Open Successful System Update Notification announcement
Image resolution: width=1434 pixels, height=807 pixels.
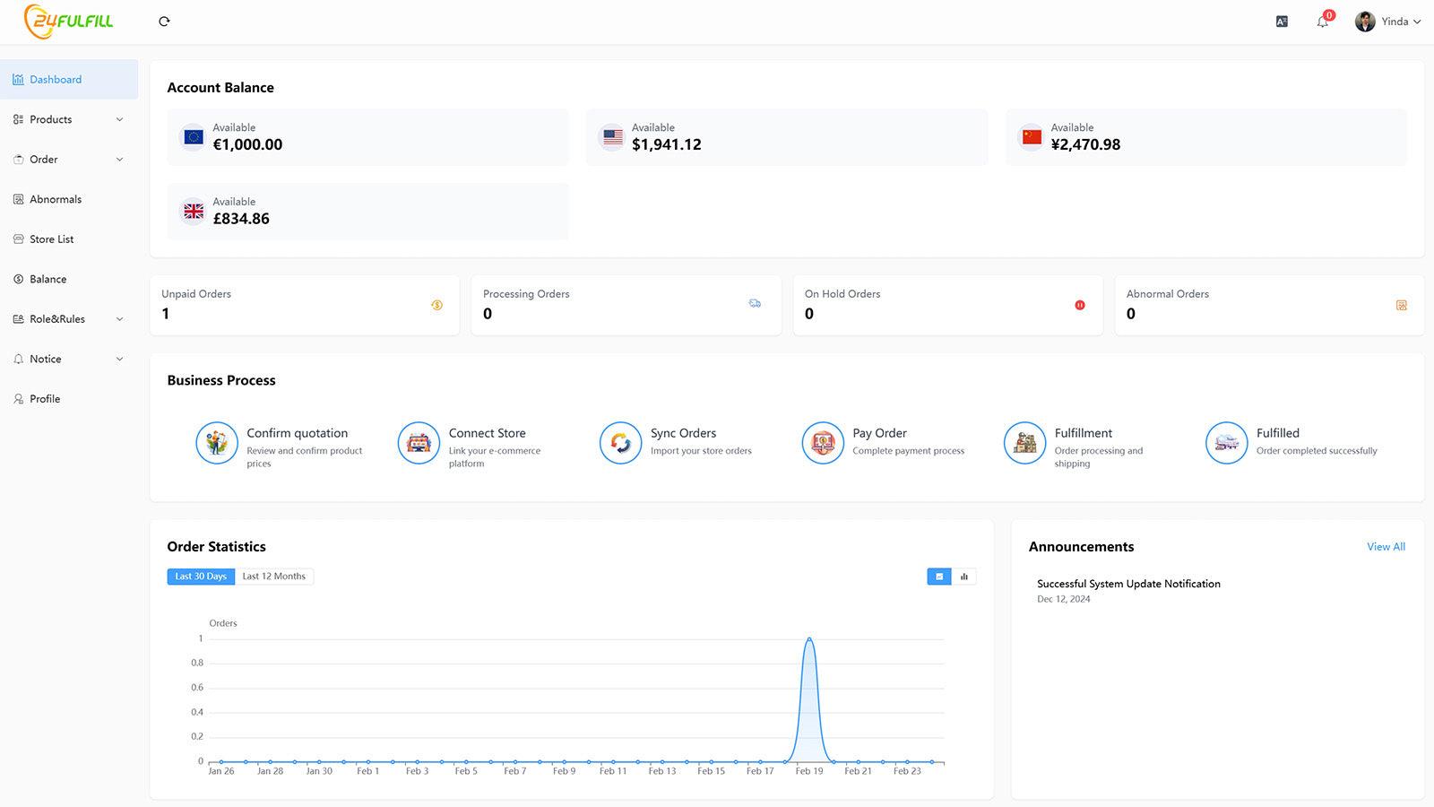click(1128, 583)
